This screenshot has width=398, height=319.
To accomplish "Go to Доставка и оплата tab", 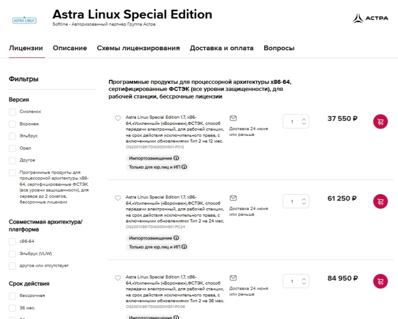I will 221,48.
